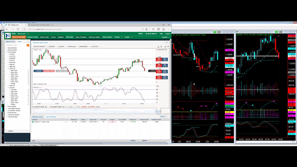Open the Charts menu dropdown
The height and width of the screenshot is (167, 297).
(128, 37)
